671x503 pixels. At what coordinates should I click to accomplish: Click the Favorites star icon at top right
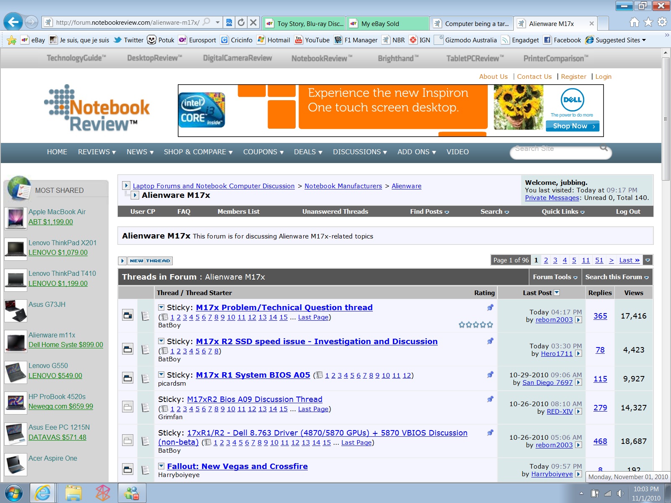pyautogui.click(x=648, y=22)
